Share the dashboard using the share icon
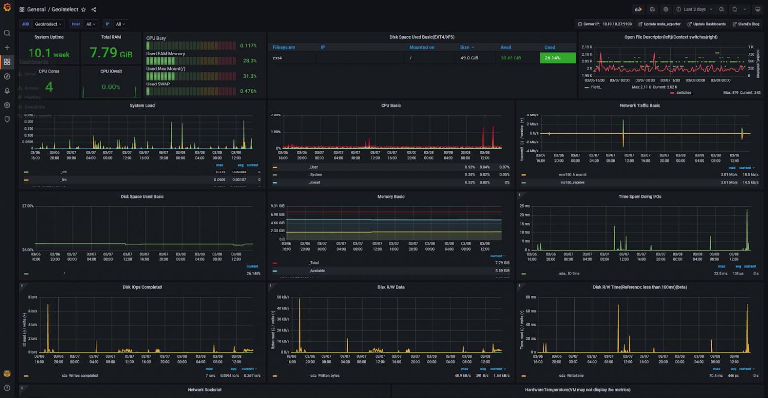 (x=94, y=9)
